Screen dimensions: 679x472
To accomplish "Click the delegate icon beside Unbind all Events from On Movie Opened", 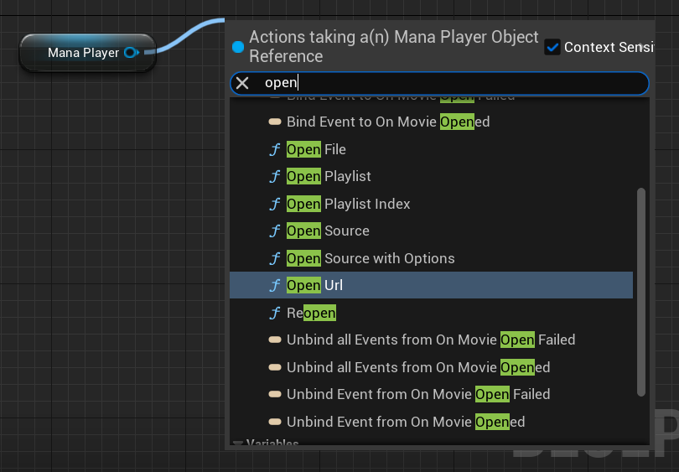I will 275,367.
